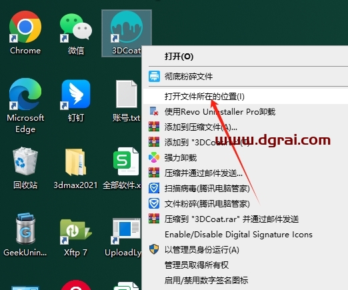Choose 打开文件所在的位置(I) menu entry
Screen dimensions: 348x290
pyautogui.click(x=245, y=97)
